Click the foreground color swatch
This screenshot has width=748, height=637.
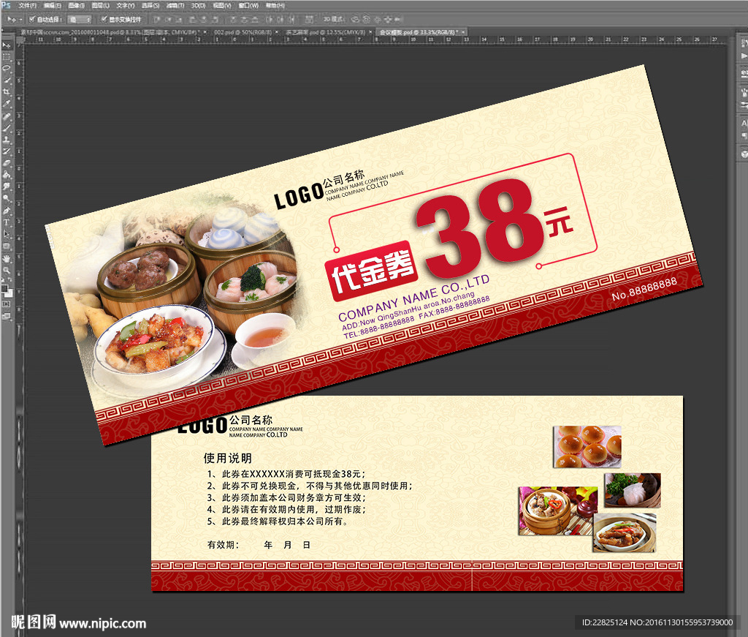(x=5, y=288)
